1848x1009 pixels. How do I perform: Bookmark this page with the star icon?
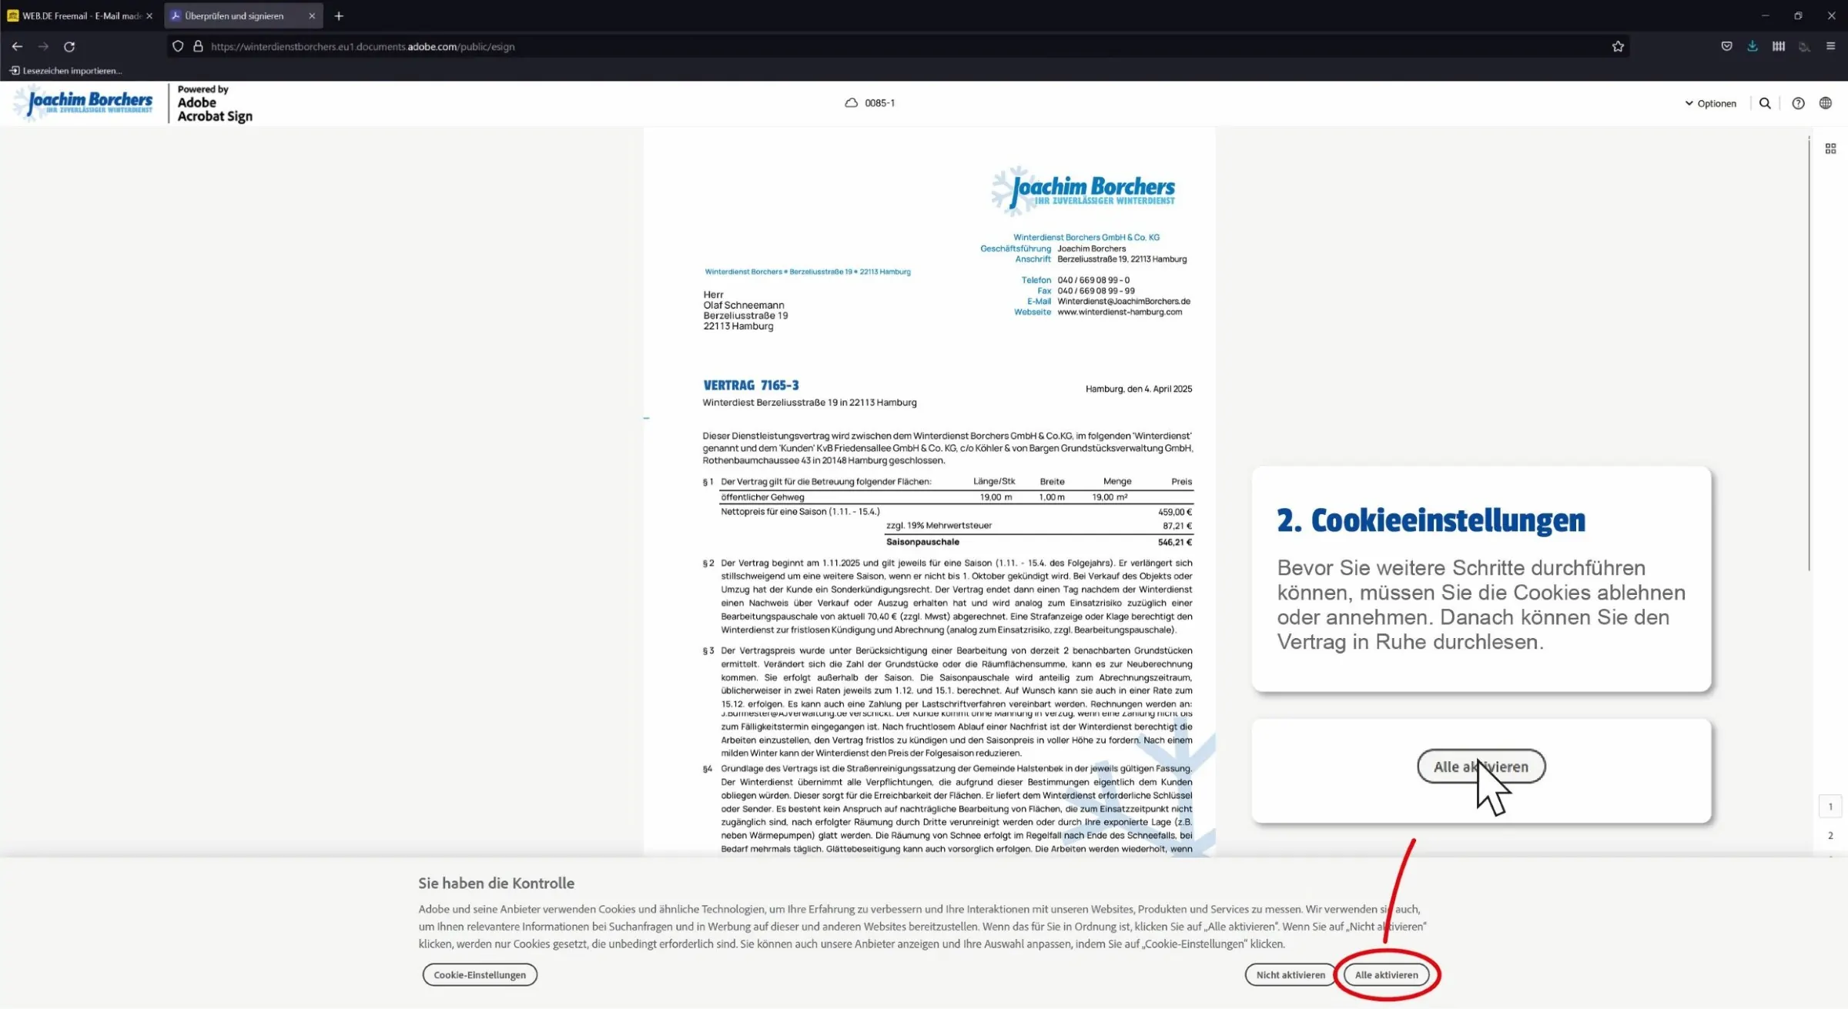[1618, 46]
